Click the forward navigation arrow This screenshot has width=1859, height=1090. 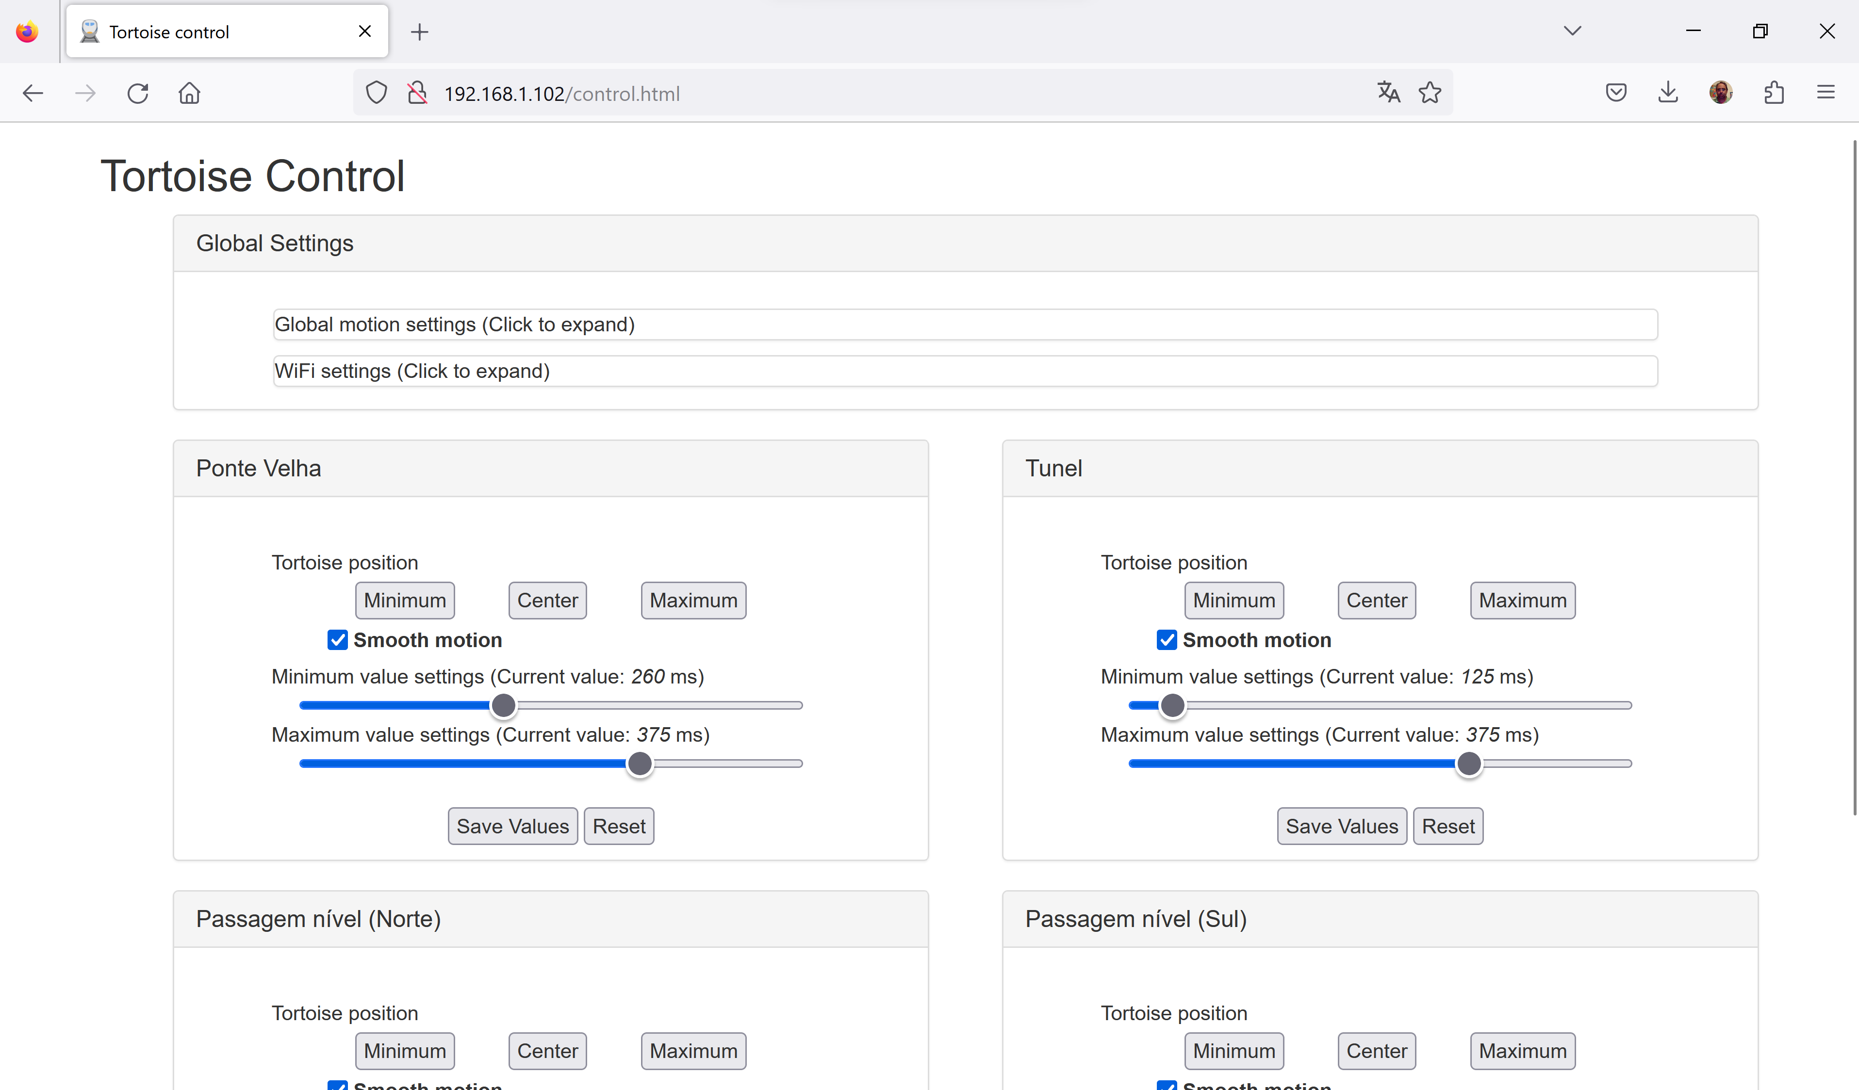[x=85, y=94]
